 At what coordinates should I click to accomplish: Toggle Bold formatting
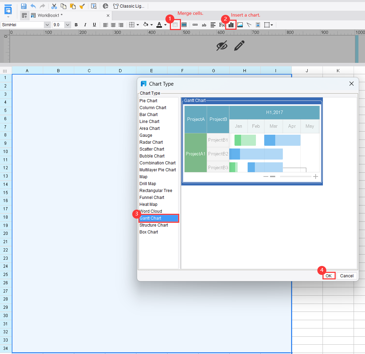click(76, 25)
